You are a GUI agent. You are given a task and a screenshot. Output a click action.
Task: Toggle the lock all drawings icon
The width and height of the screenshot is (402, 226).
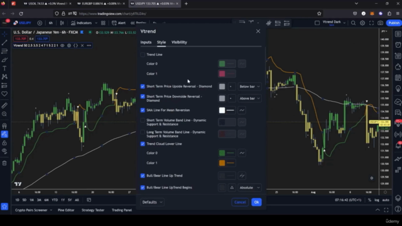tap(4, 143)
